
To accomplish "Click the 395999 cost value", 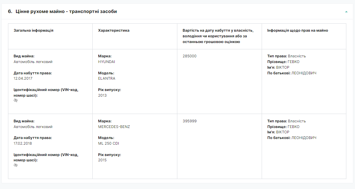I will (x=190, y=121).
